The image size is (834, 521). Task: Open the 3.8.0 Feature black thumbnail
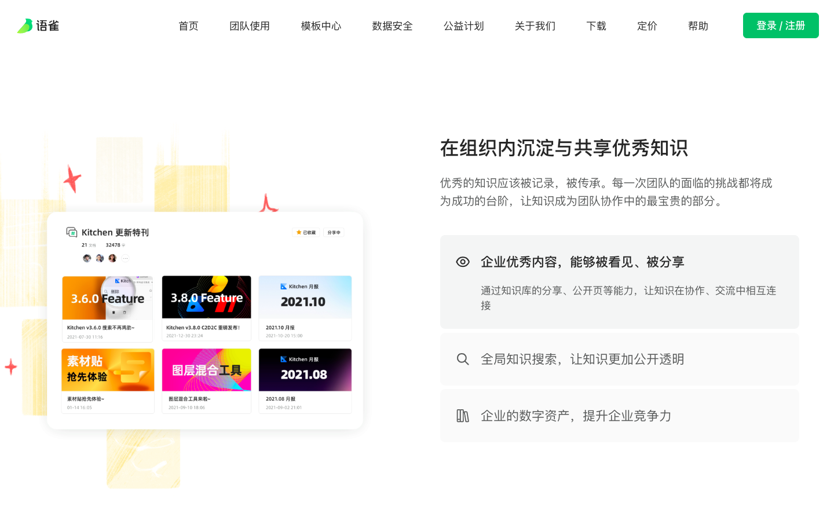(x=206, y=298)
